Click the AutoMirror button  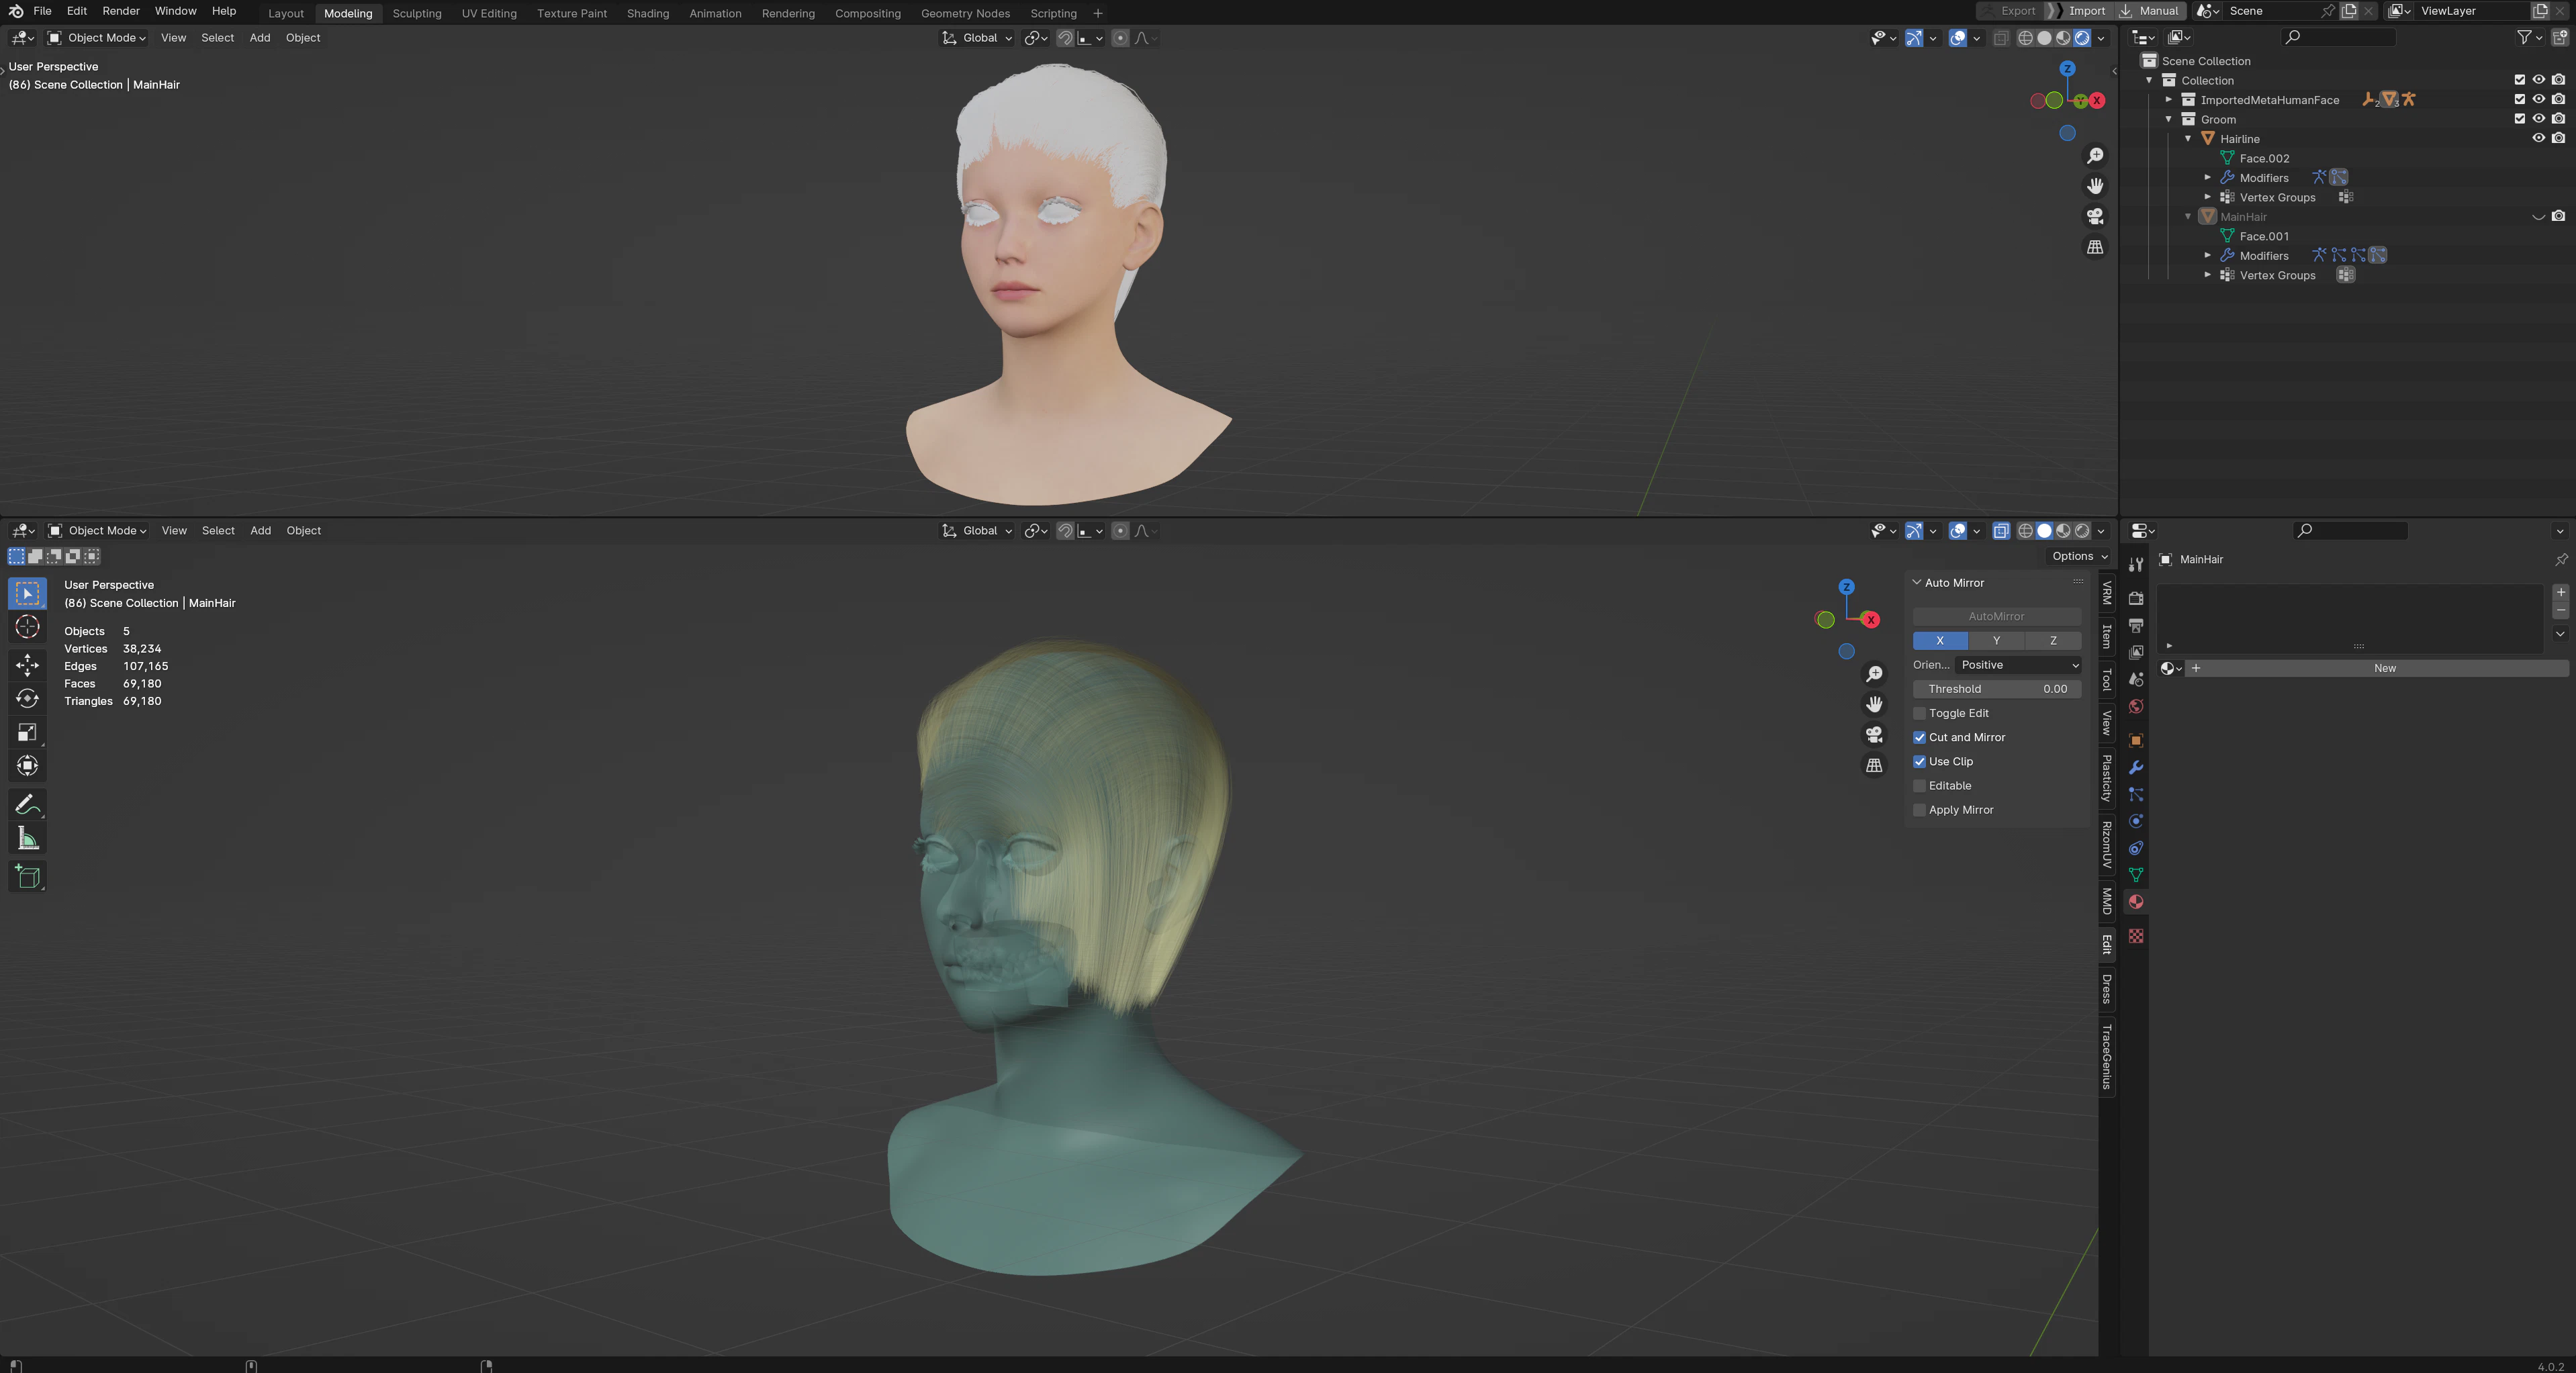point(1996,616)
